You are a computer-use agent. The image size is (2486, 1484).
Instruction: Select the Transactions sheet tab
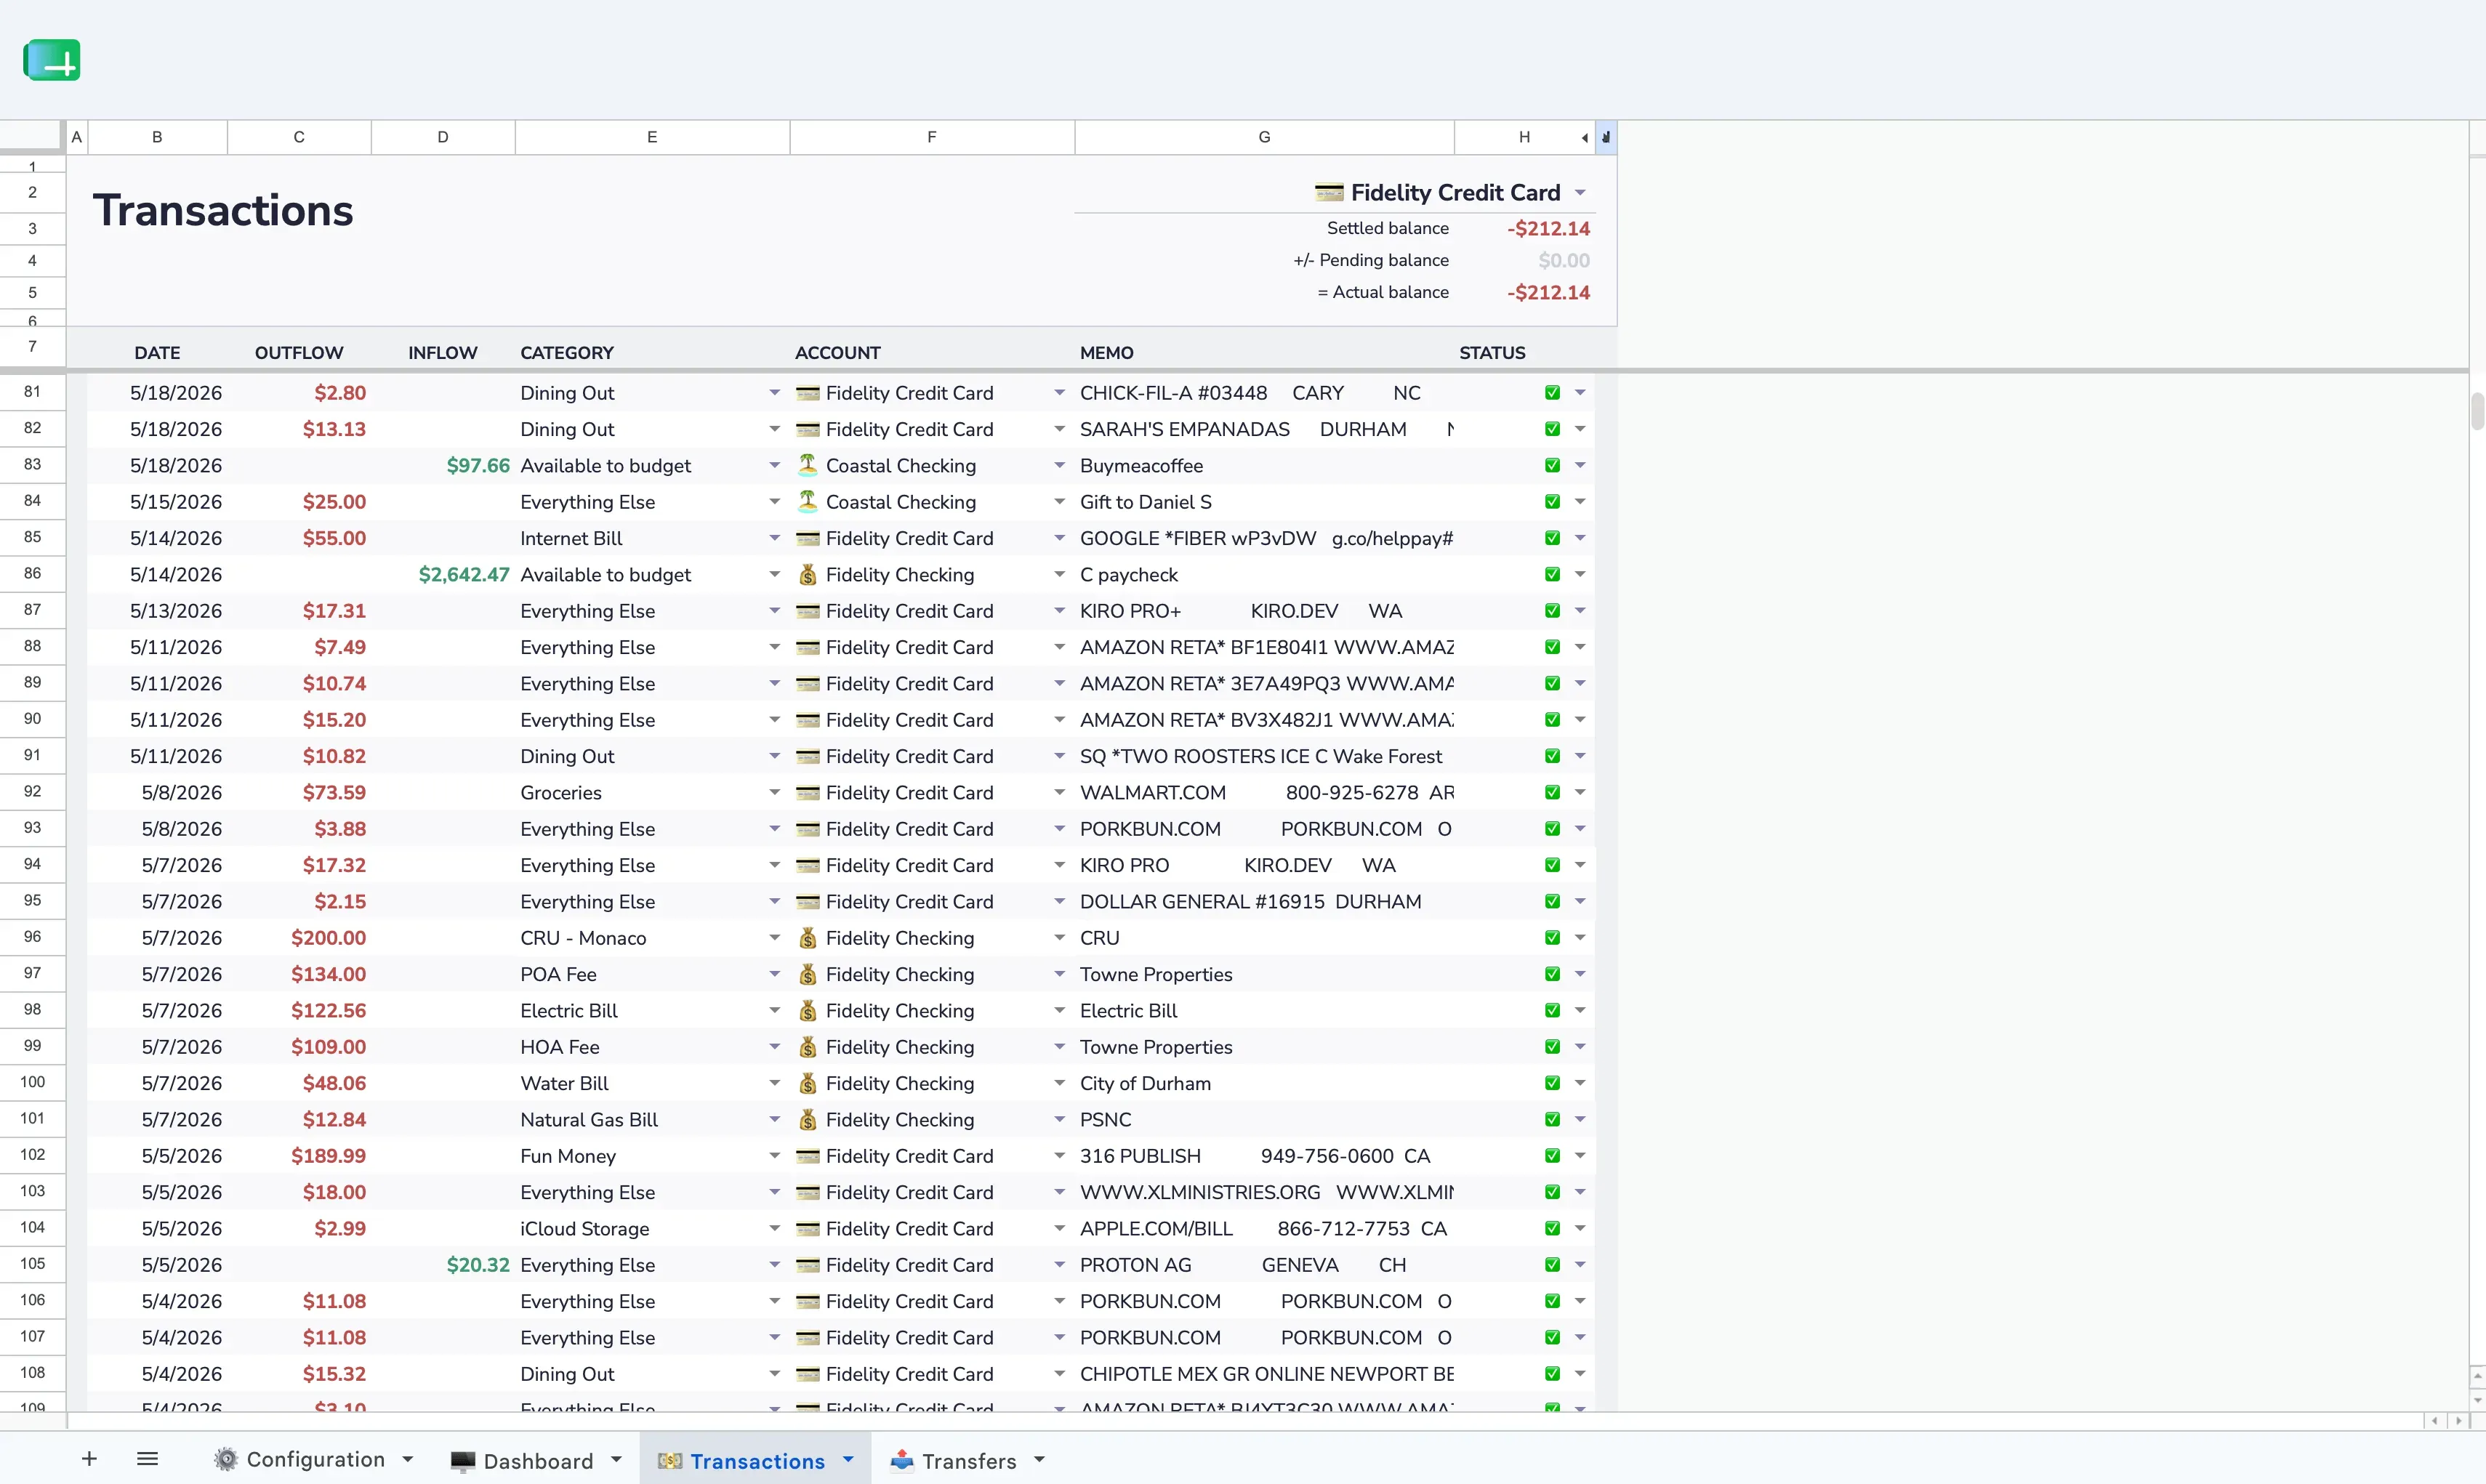tap(757, 1461)
